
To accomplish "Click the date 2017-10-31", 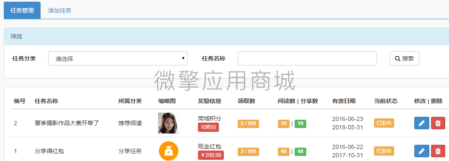I will [348, 156].
